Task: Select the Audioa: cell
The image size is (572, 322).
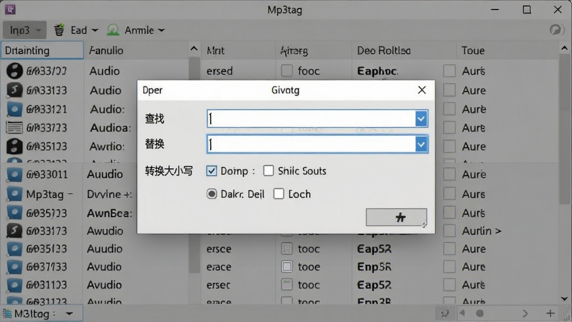Action: (x=110, y=128)
